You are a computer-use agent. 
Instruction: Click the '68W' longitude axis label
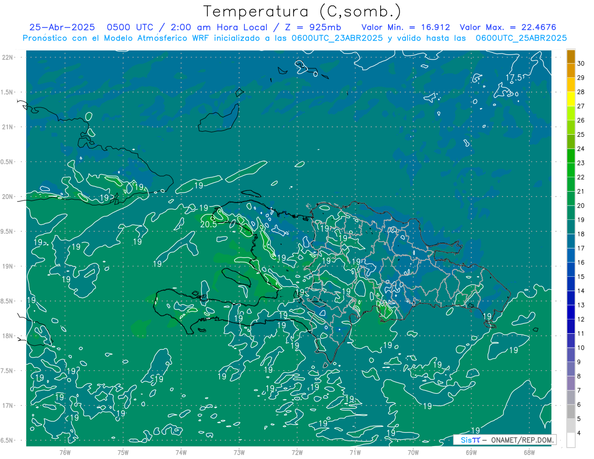[529, 453]
